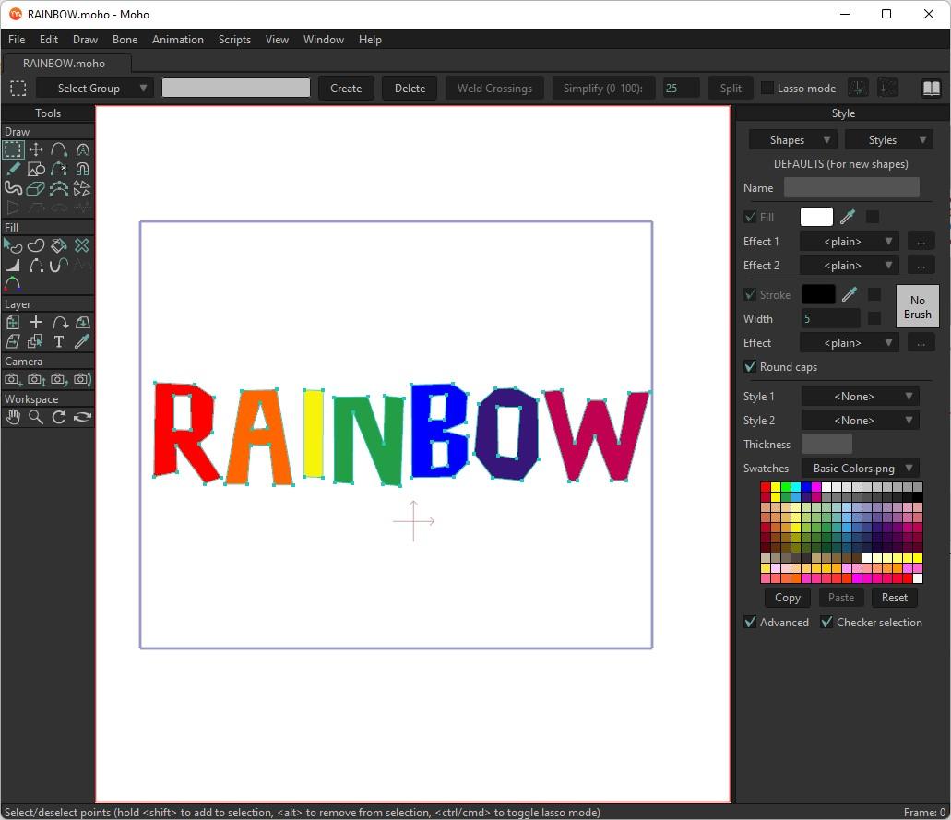Open the Style 1 dropdown
Viewport: 951px width, 820px height.
[x=860, y=396]
